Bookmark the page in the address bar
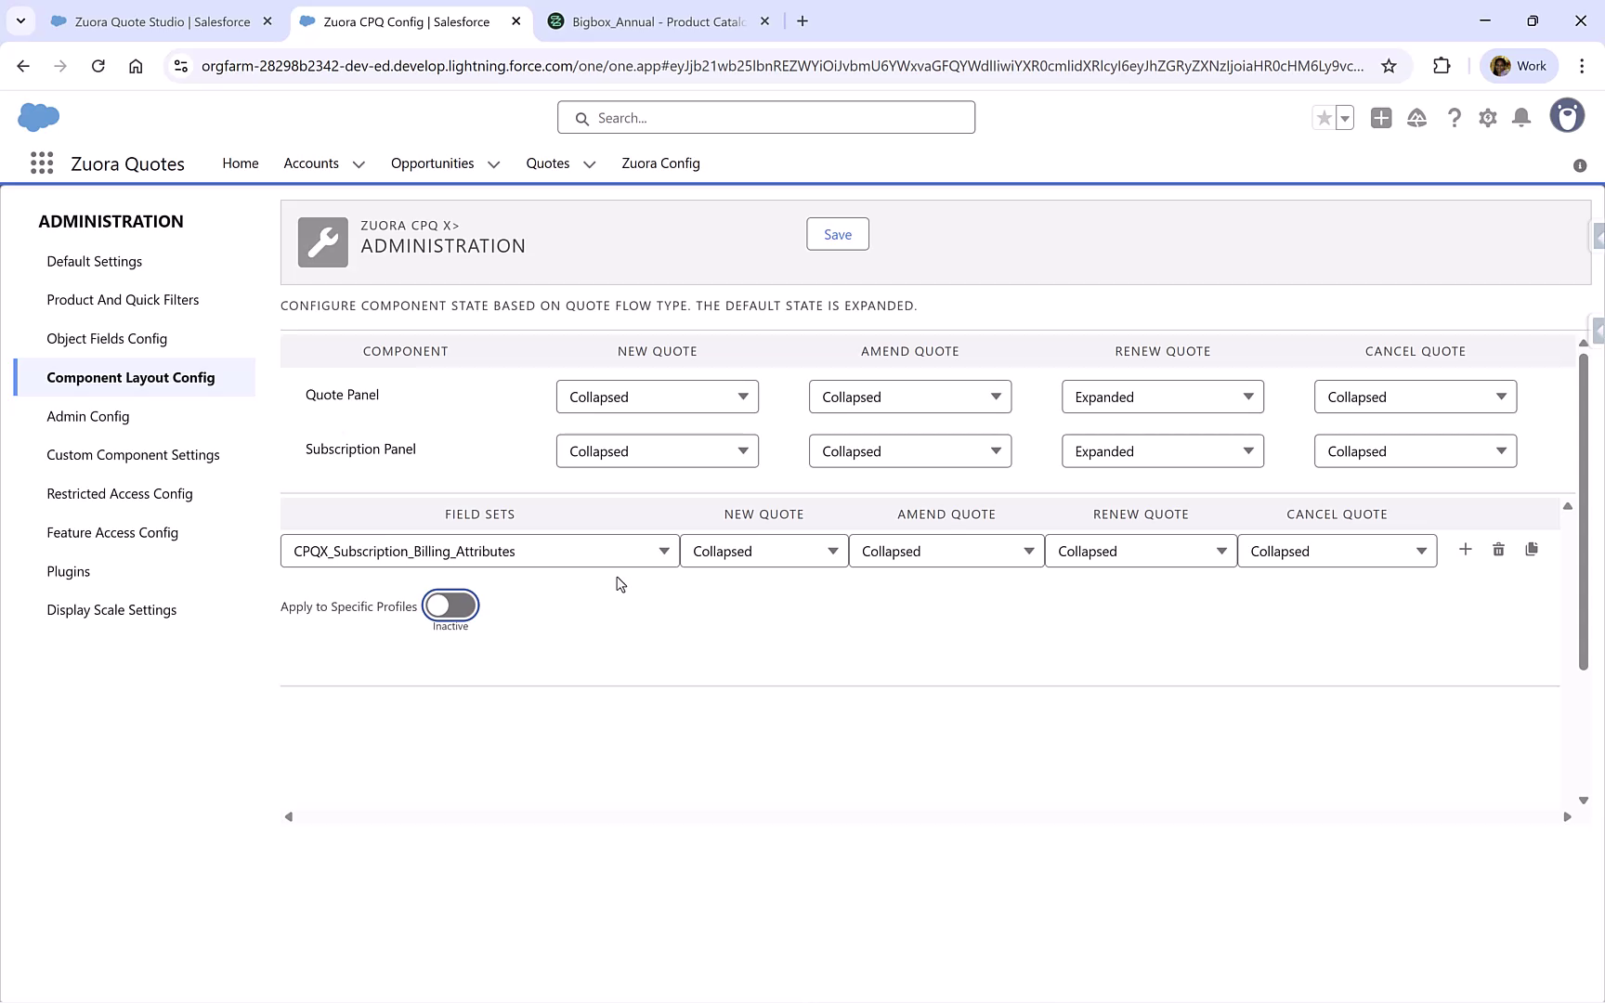Viewport: 1605px width, 1003px height. coord(1390,66)
